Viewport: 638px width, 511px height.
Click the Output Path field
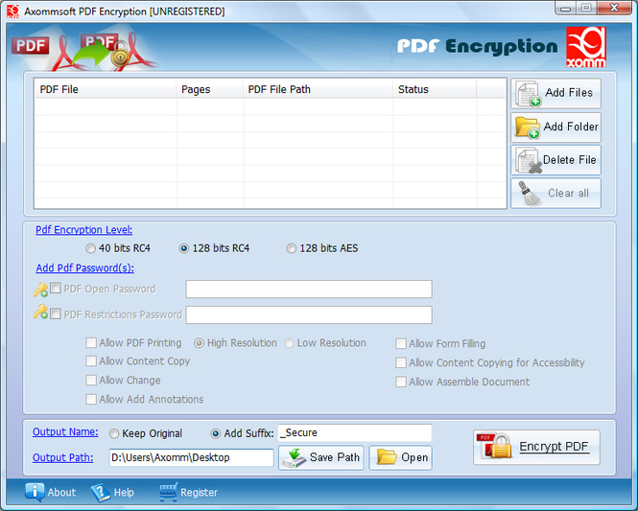click(x=191, y=457)
